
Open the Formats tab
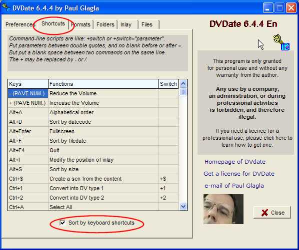tap(80, 24)
